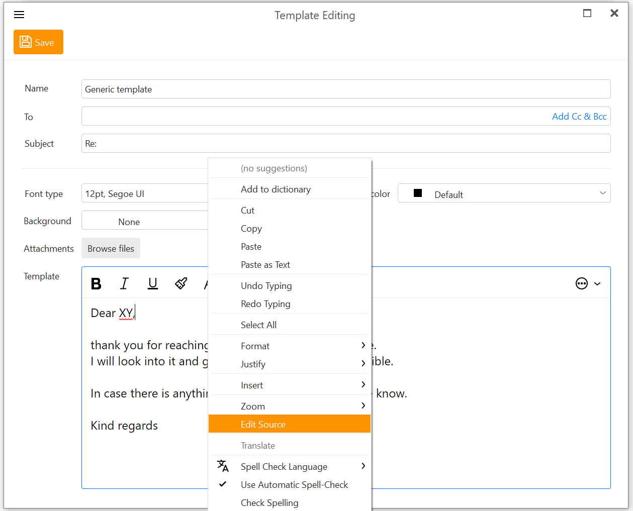
Task: Click the Bold formatting icon
Action: click(96, 284)
